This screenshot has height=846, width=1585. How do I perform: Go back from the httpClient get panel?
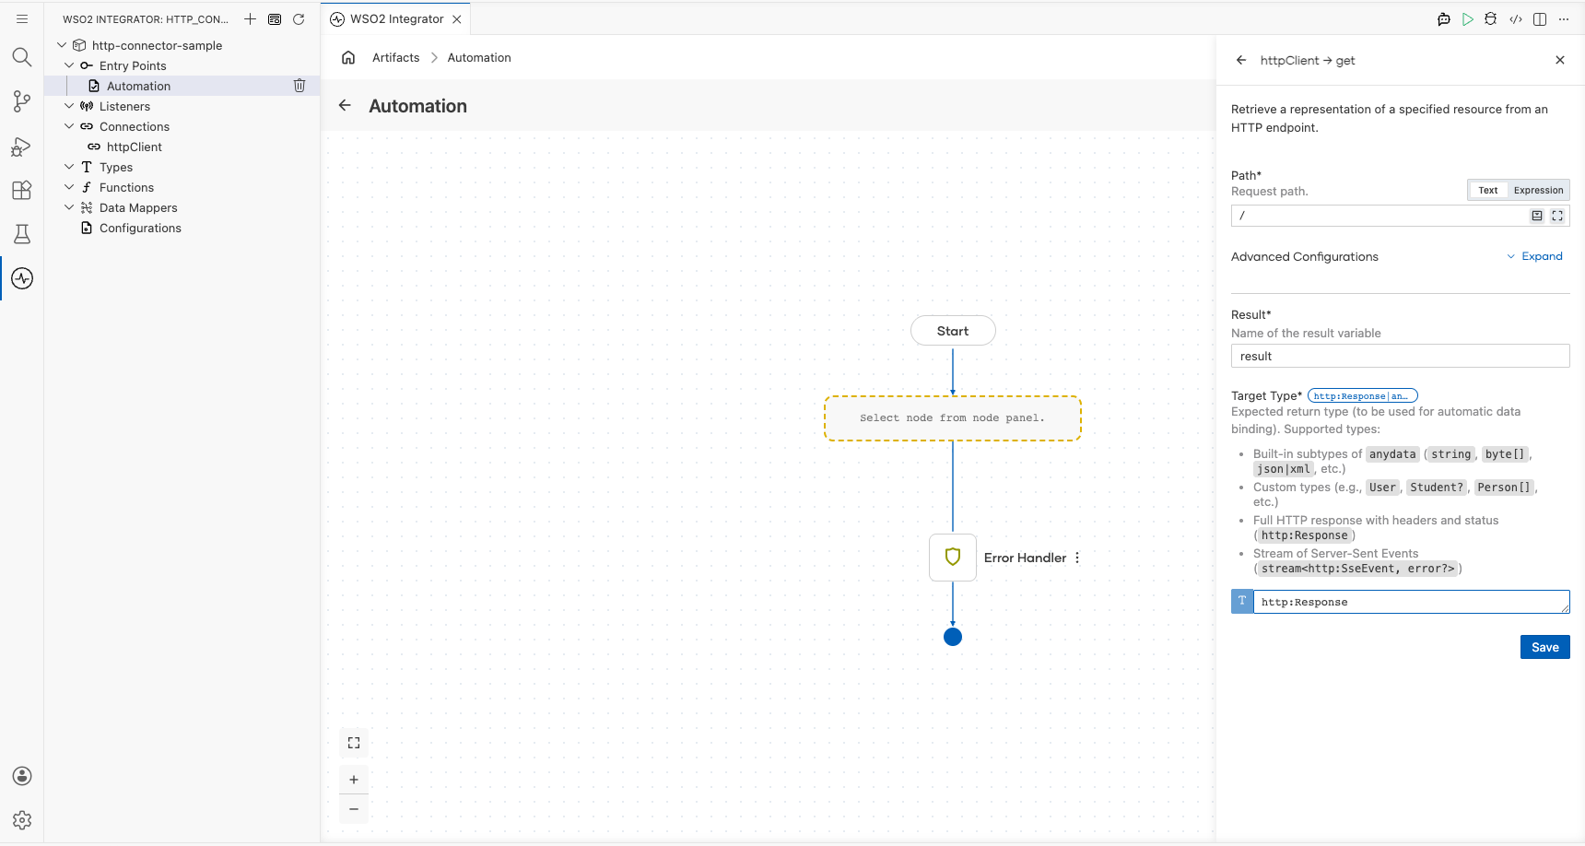coord(1241,60)
